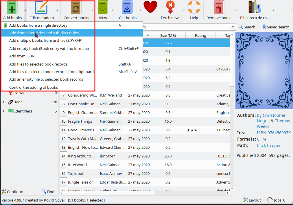
Task: Open the Edit metadata tool
Action: 41,8
